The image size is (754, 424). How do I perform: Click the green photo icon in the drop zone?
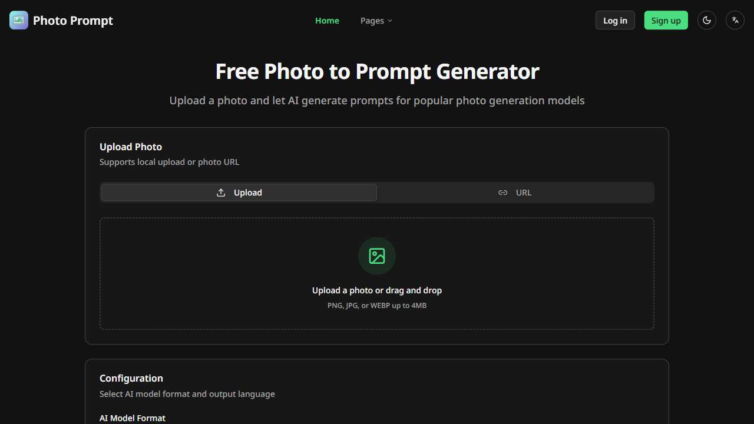377,256
